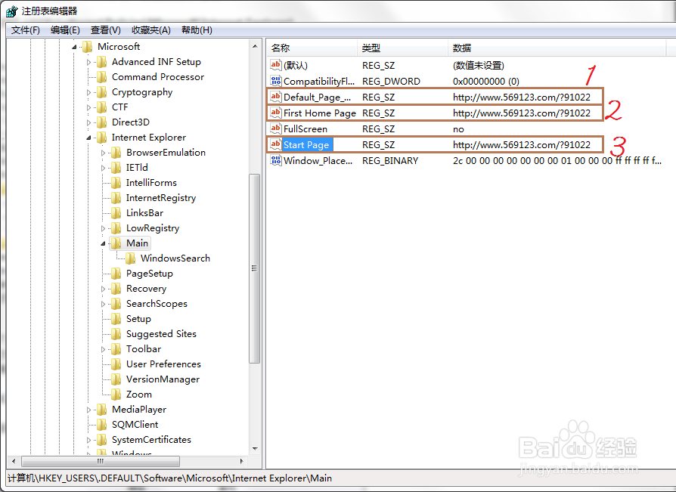
Task: Click the Main key folder icon
Action: coord(116,243)
